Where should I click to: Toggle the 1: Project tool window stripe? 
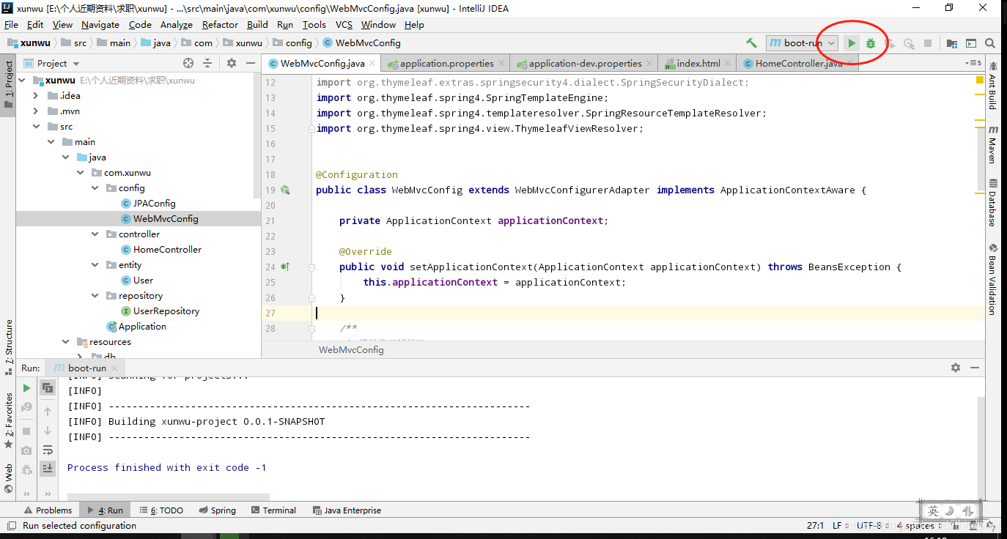coord(8,85)
